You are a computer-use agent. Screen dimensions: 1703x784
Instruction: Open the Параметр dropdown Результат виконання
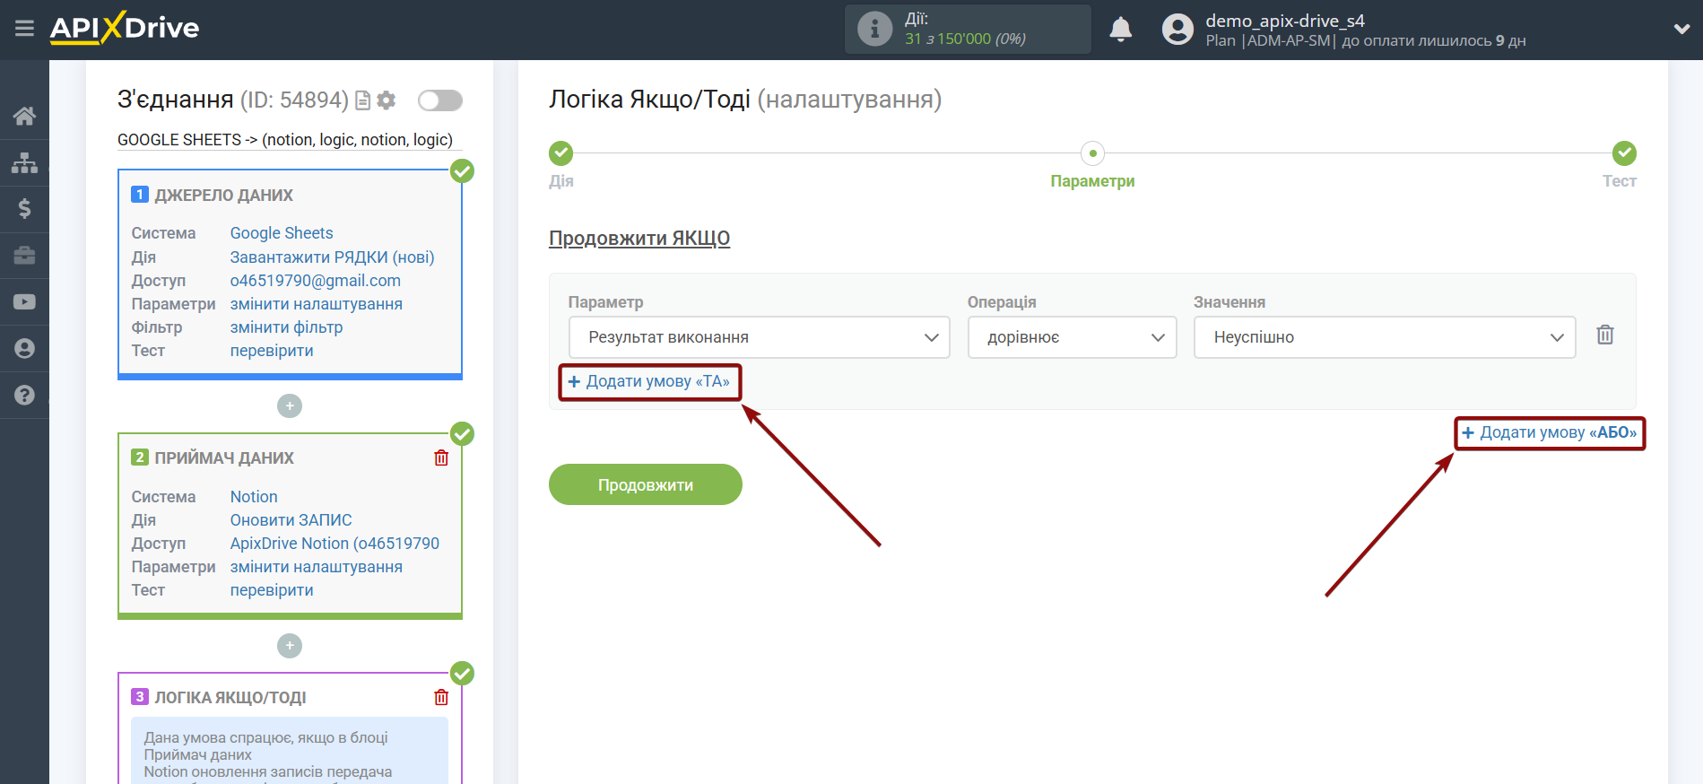[x=759, y=337]
